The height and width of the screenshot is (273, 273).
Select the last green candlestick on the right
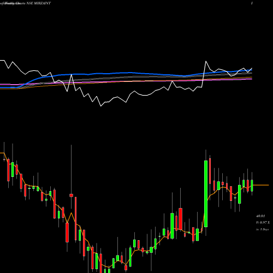(252, 186)
